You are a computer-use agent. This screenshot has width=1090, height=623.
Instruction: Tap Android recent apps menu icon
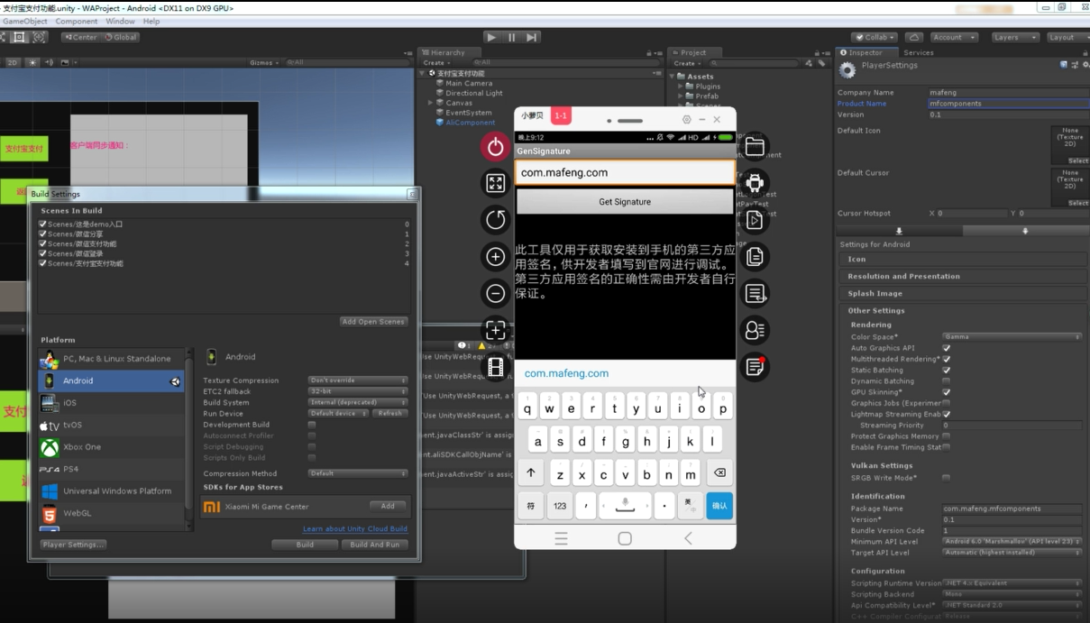[x=561, y=538]
